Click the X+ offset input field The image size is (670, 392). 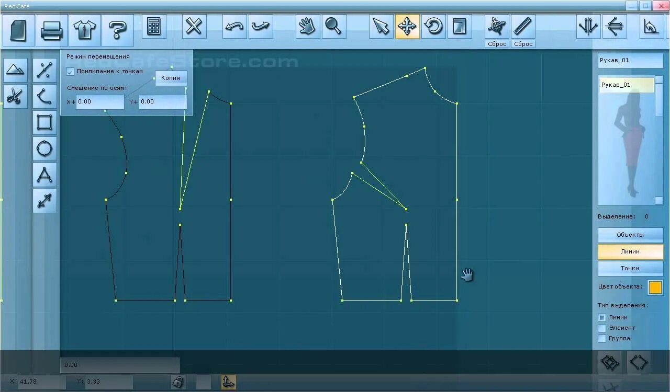pos(100,102)
